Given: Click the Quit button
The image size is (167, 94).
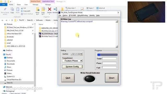Looking at the screenshot, I should point(68,78).
